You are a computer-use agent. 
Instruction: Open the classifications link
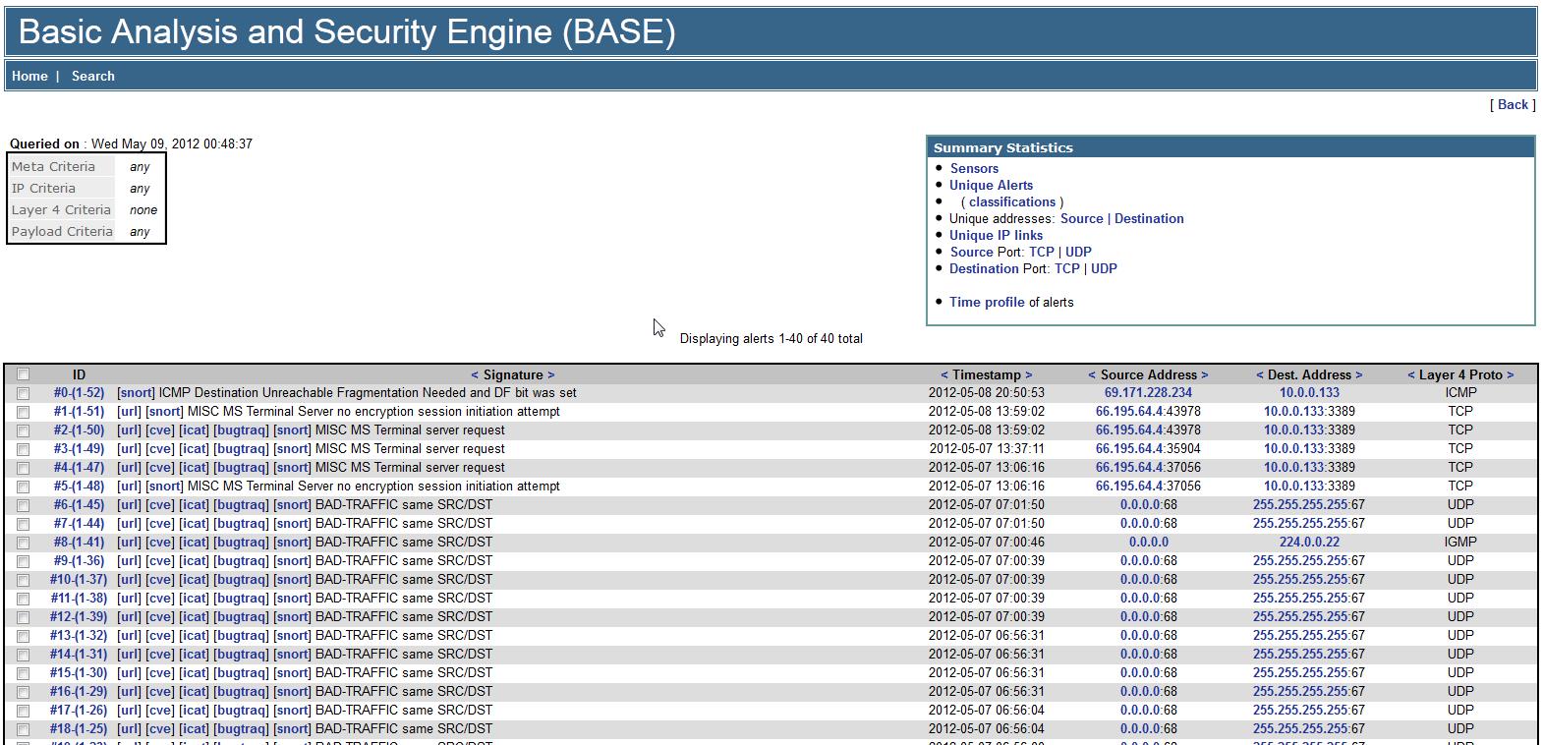[1012, 201]
